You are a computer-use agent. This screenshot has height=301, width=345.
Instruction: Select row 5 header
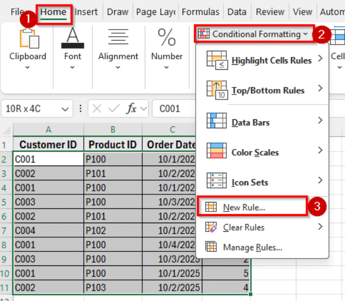(x=6, y=202)
